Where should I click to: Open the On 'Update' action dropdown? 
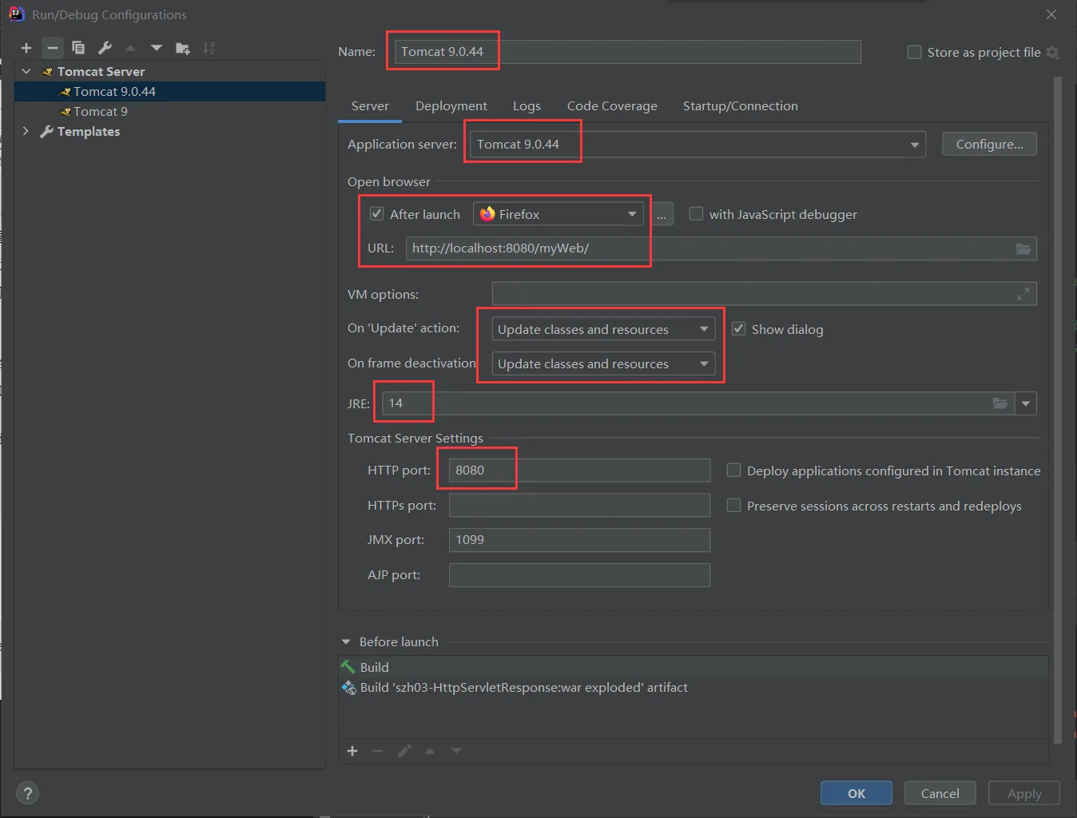(603, 329)
